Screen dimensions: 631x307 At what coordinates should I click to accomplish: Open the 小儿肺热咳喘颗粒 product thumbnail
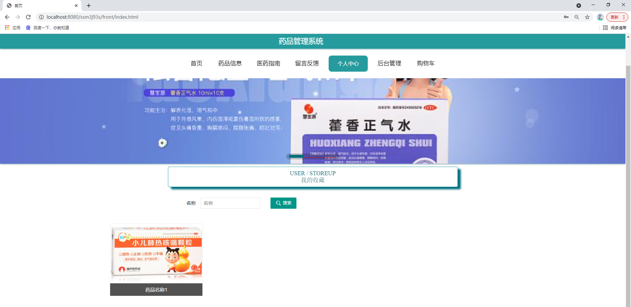coord(156,254)
